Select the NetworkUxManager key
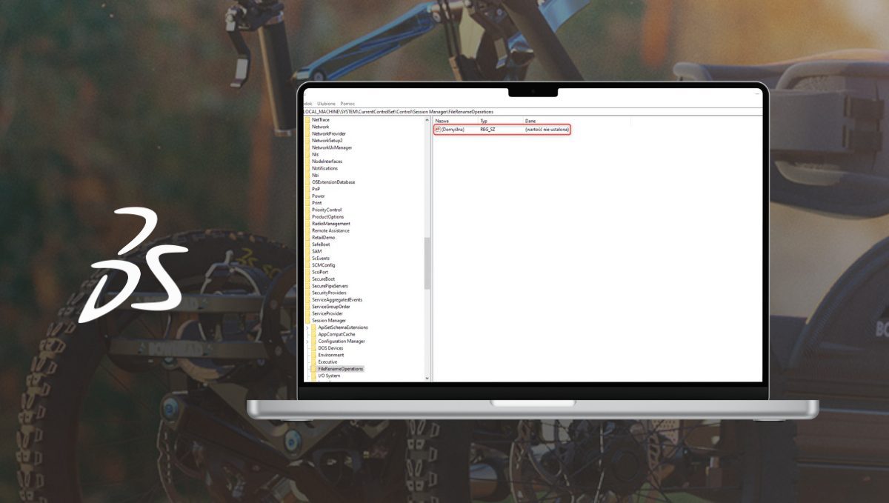The width and height of the screenshot is (889, 503). pos(332,147)
